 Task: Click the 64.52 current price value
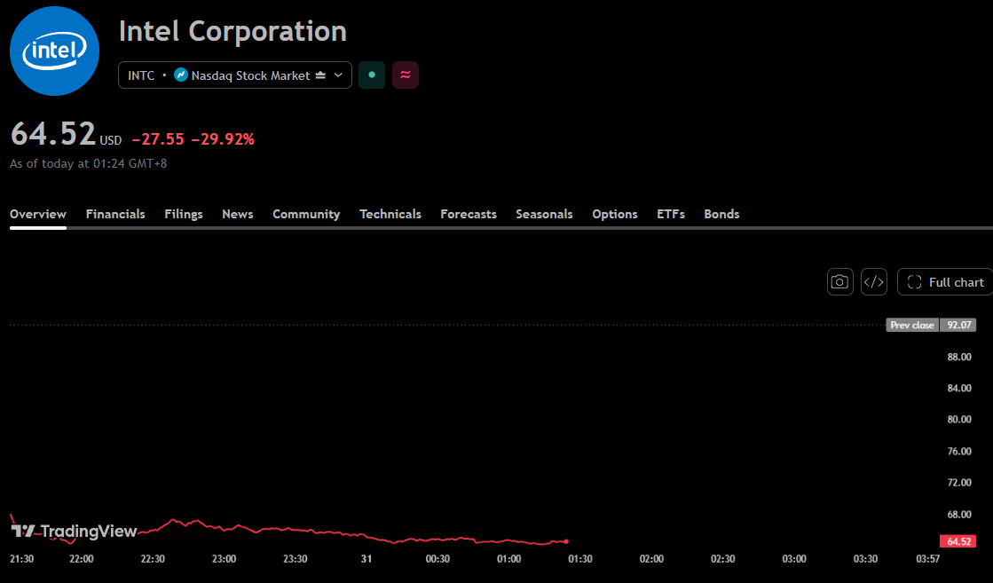[53, 134]
